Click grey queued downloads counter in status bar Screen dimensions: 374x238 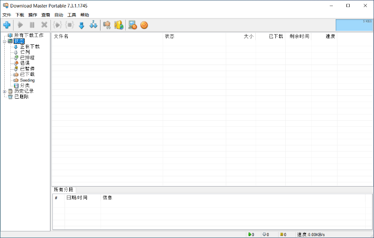point(266,235)
